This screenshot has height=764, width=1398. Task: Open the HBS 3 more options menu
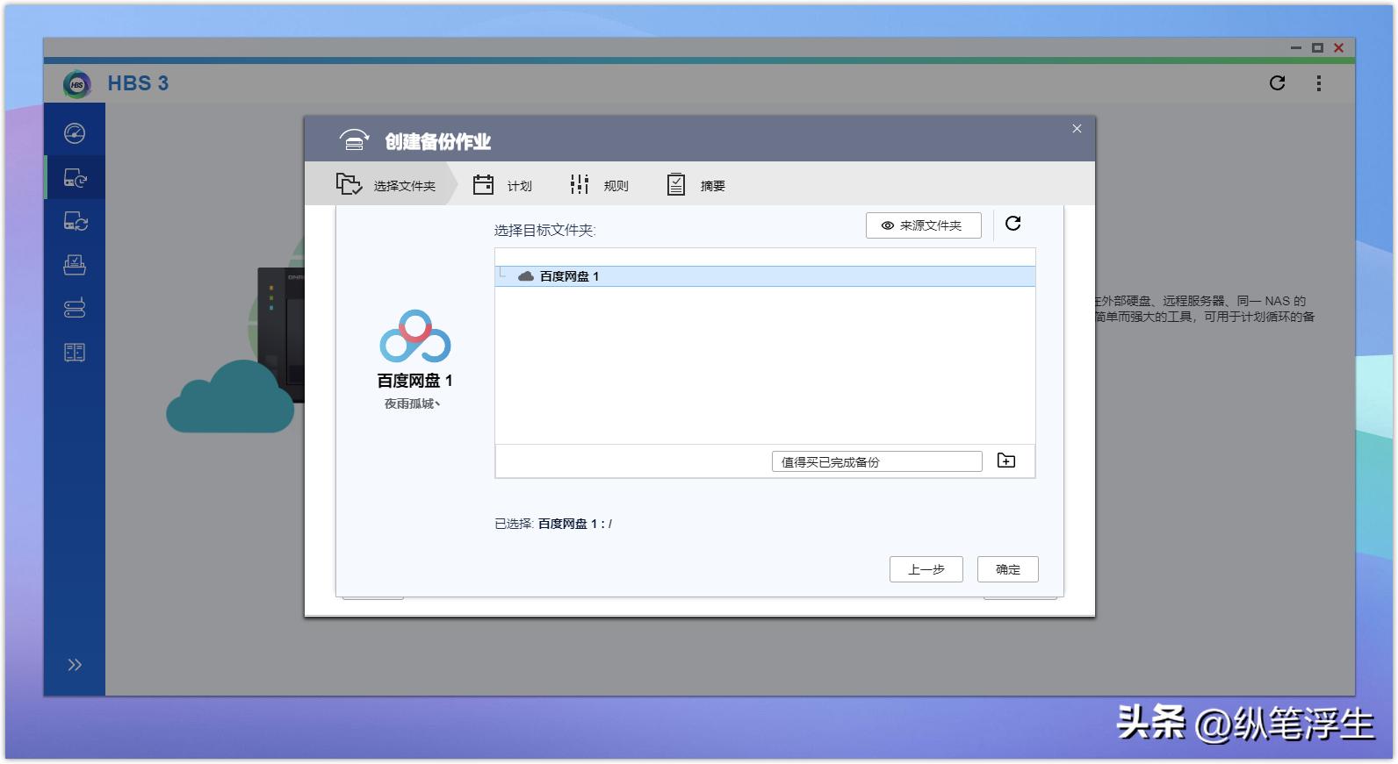(1318, 83)
